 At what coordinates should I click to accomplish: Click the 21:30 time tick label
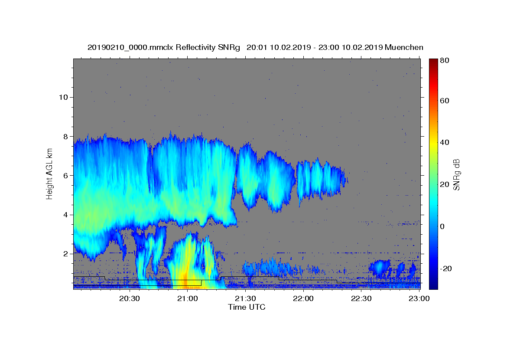click(245, 298)
